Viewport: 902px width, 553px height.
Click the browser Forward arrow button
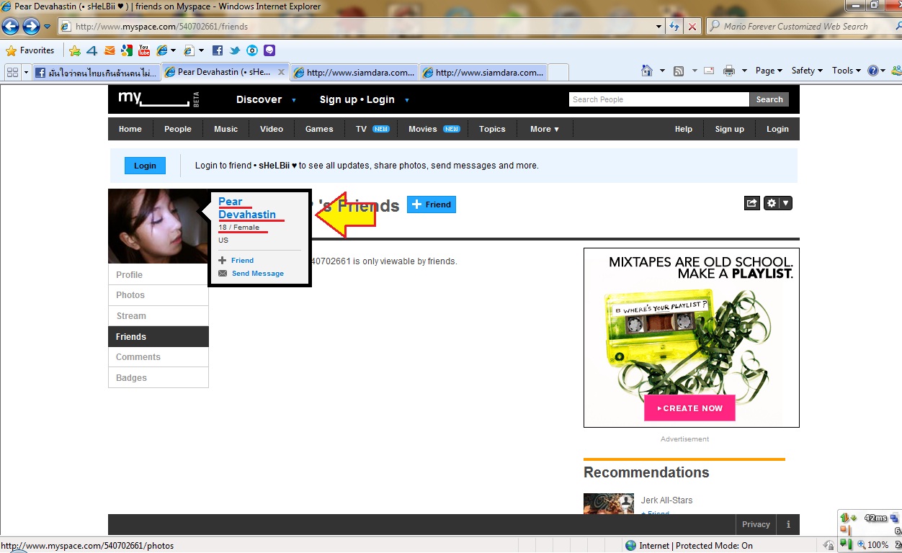[31, 27]
